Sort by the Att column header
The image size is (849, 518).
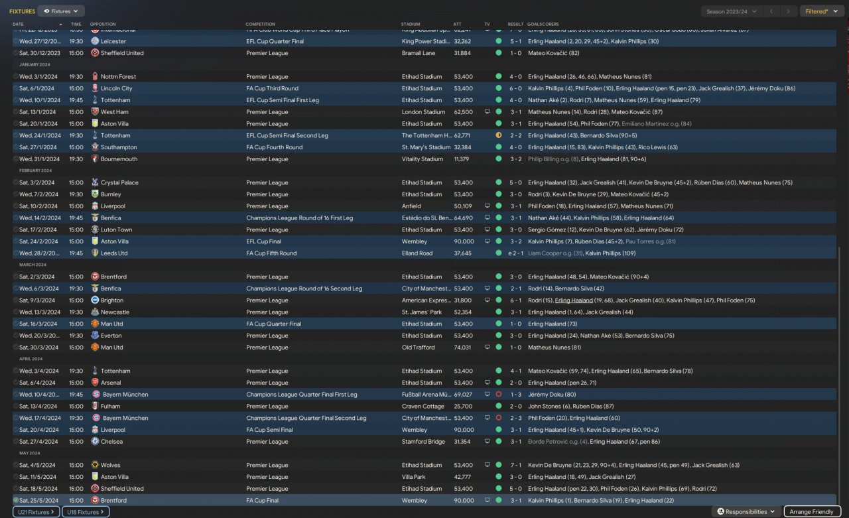coord(458,25)
